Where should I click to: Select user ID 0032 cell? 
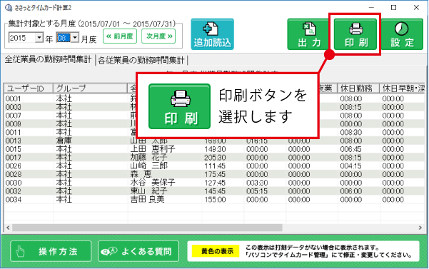coord(13,191)
